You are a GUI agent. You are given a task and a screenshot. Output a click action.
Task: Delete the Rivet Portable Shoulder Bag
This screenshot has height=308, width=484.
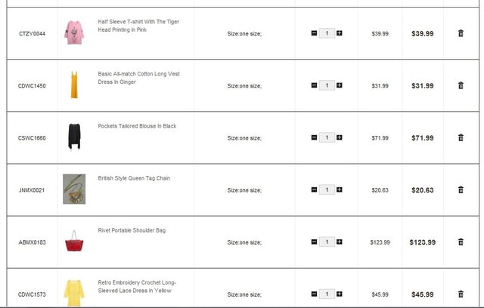[461, 242]
